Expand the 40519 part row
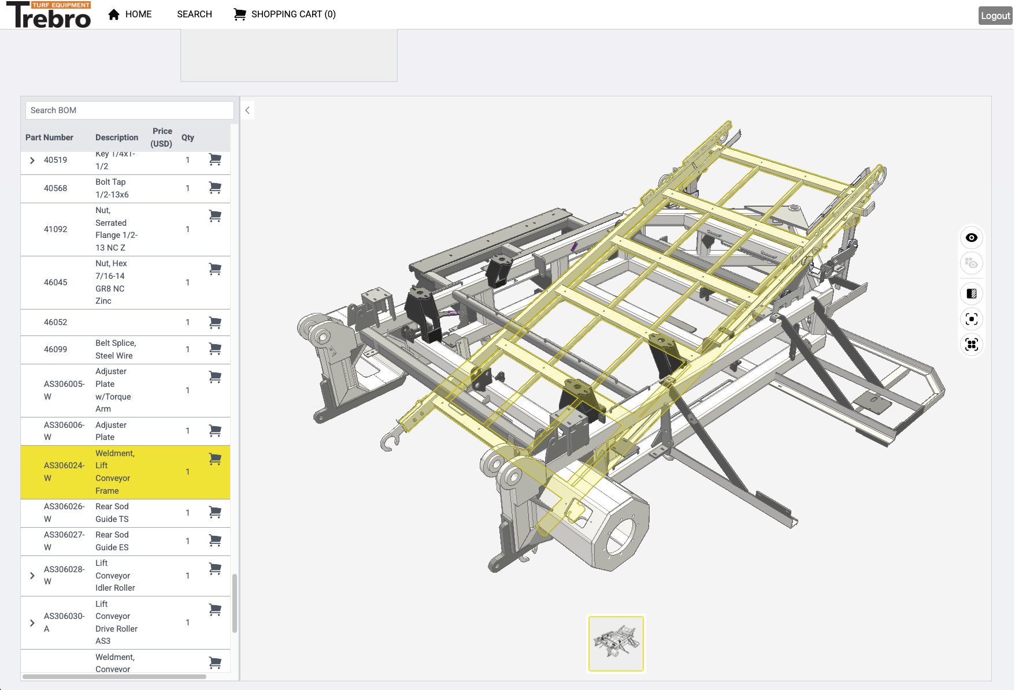The image size is (1015, 690). [x=32, y=161]
